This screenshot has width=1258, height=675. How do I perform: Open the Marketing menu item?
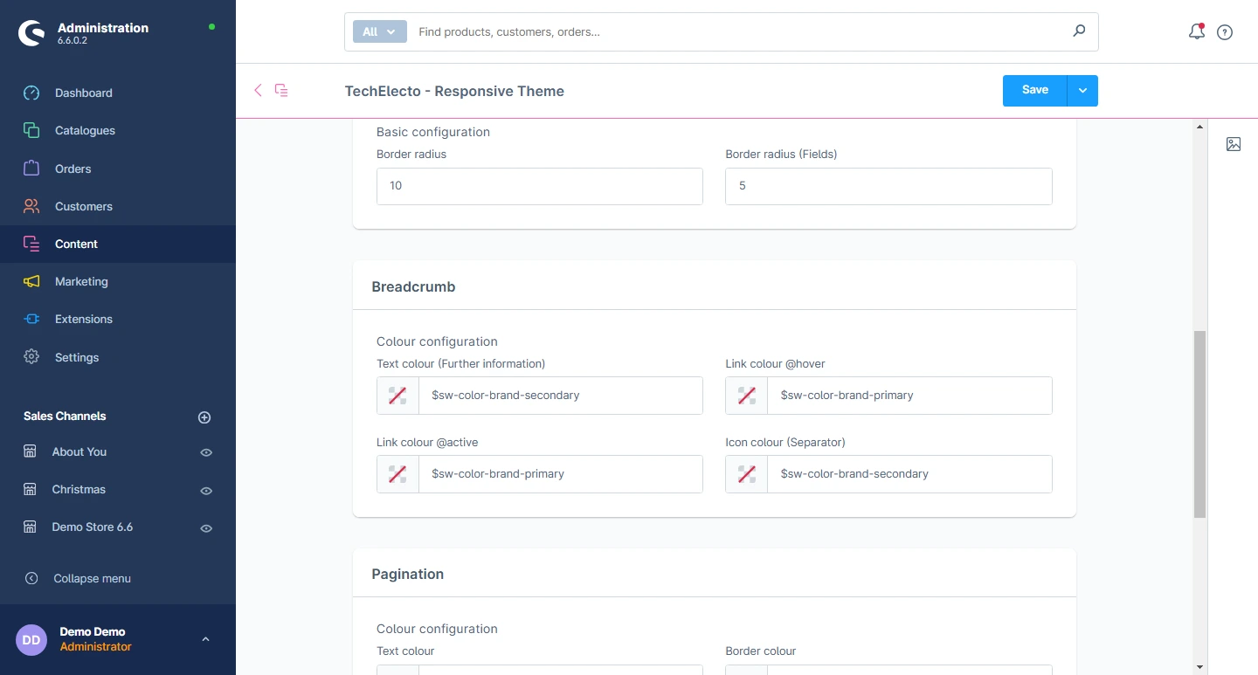[x=81, y=281]
